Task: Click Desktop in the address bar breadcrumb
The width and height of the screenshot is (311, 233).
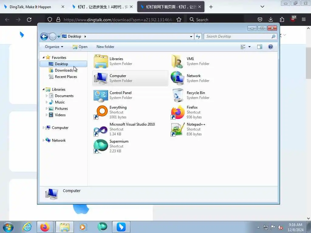Action: tap(74, 36)
